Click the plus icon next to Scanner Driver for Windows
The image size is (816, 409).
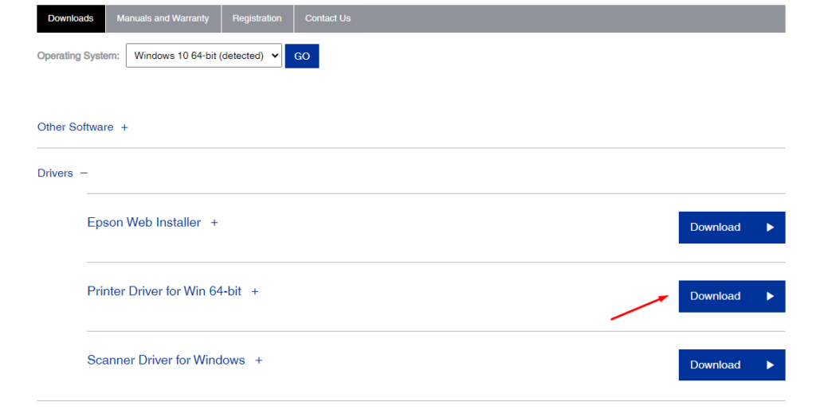pos(258,360)
